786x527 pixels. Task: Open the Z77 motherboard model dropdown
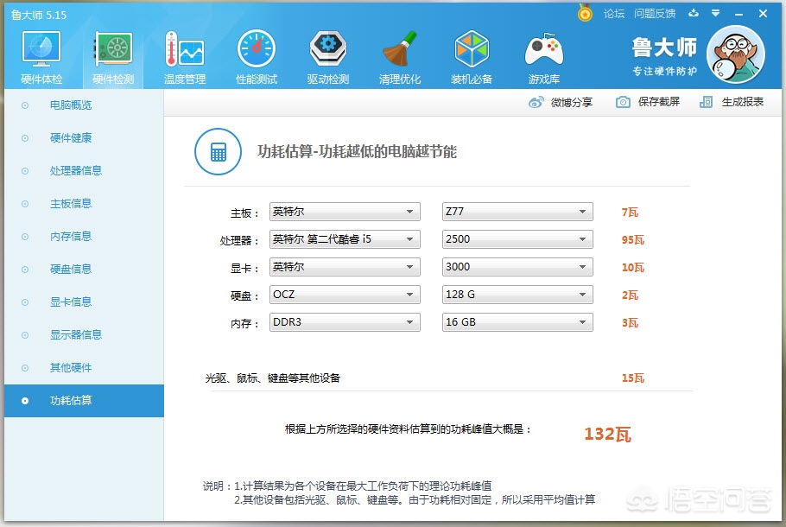tap(517, 211)
